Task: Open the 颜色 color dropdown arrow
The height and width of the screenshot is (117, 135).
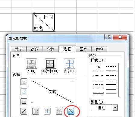Action: (x=115, y=108)
